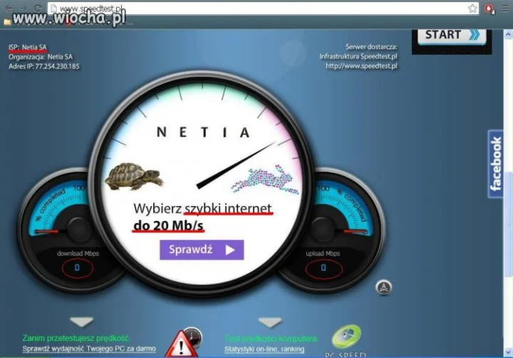Click the red extension icon in toolbar
Image resolution: width=513 pixels, height=358 pixels.
[x=489, y=9]
